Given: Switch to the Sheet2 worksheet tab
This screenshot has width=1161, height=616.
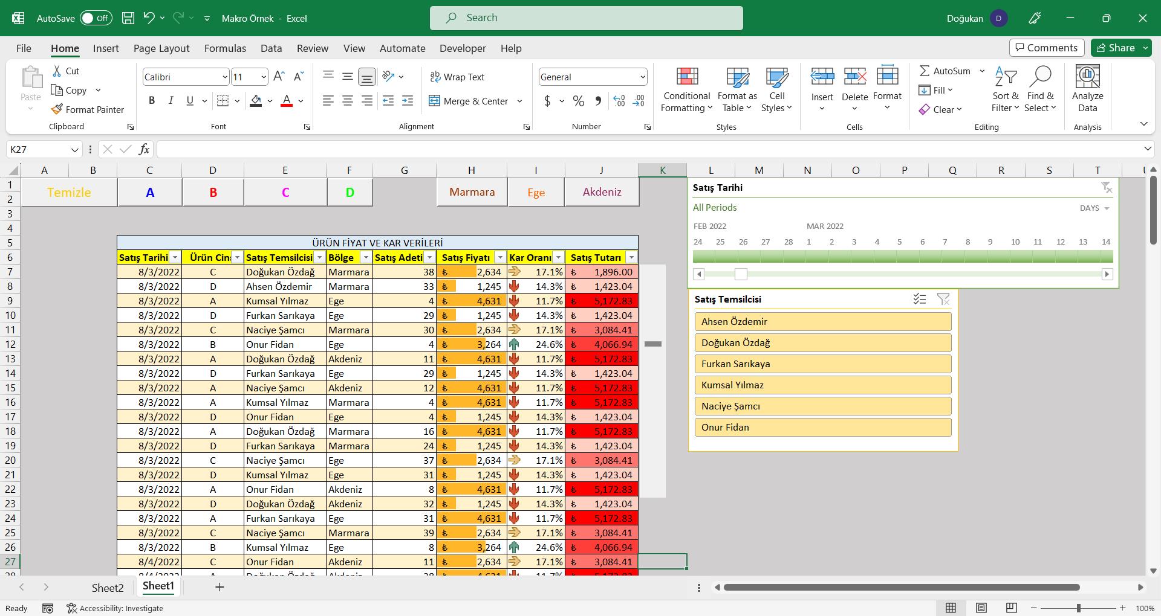Looking at the screenshot, I should click(x=107, y=588).
